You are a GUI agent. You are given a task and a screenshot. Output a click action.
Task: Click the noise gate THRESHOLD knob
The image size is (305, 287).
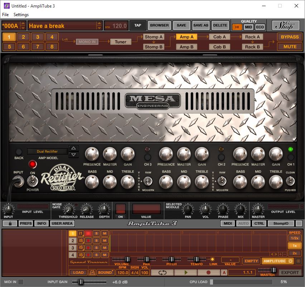point(69,209)
